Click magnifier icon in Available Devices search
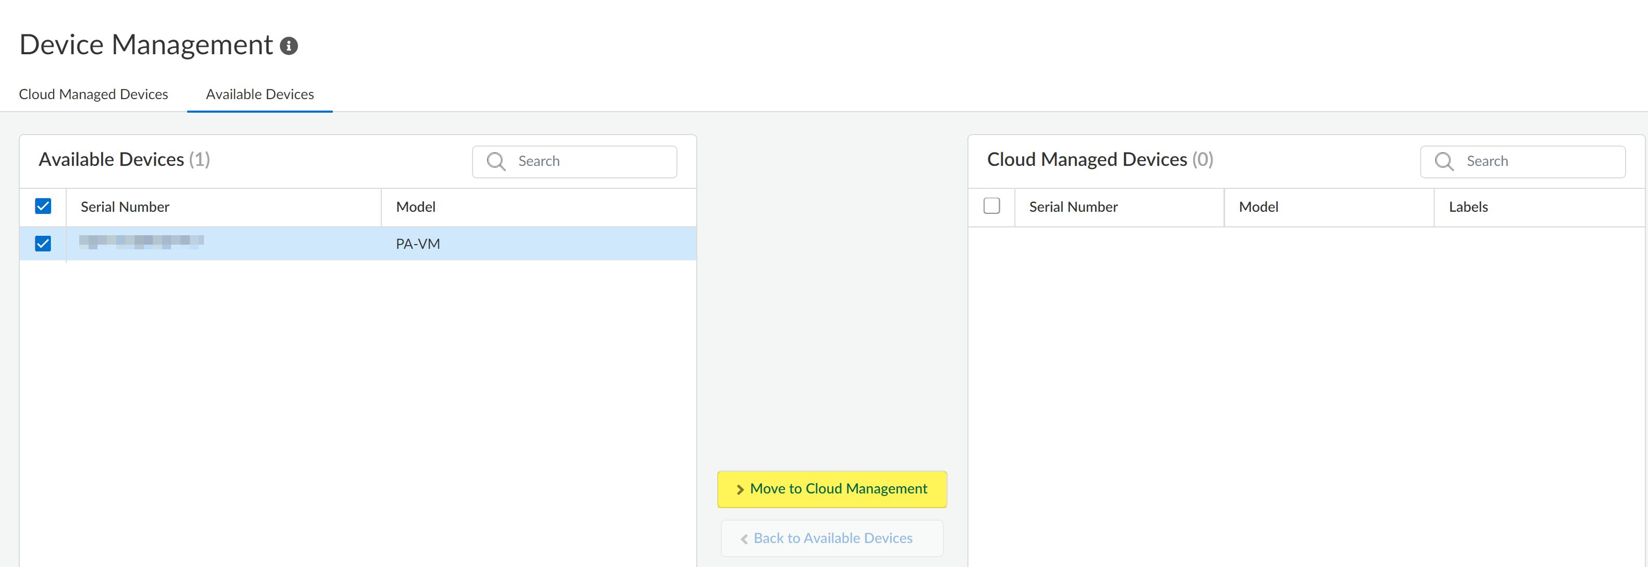Viewport: 1648px width, 567px height. coord(496,161)
